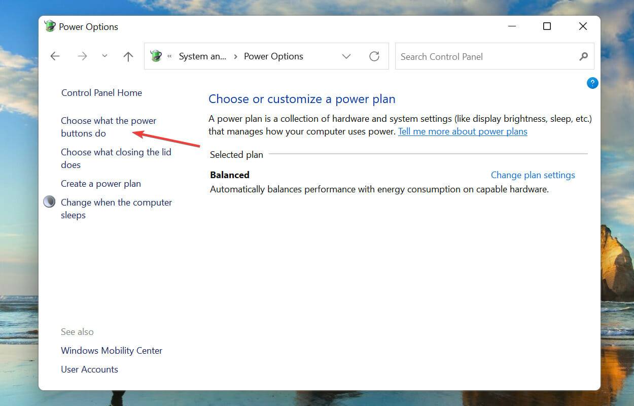This screenshot has width=634, height=406.
Task: Click the Power Options icon in the address bar
Action: (x=156, y=56)
